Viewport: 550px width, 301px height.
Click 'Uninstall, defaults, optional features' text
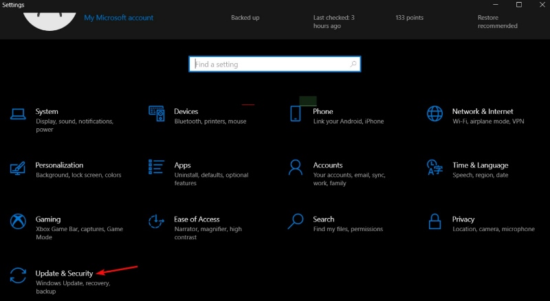(211, 179)
